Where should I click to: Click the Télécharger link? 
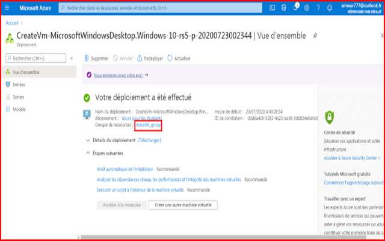point(149,140)
